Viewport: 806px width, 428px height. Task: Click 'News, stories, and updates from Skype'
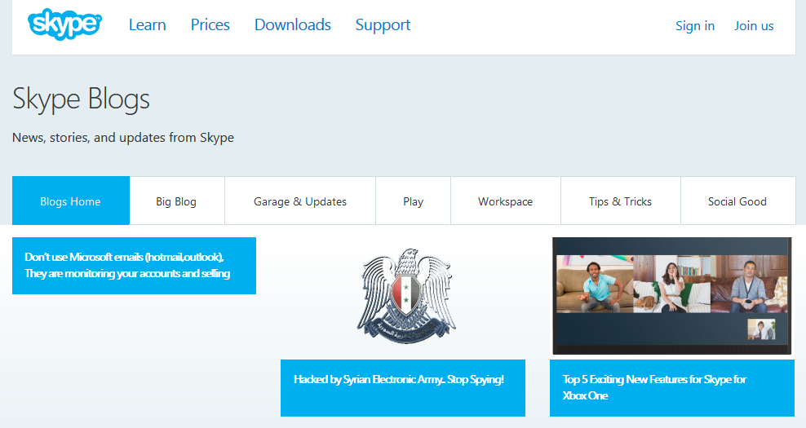(123, 138)
